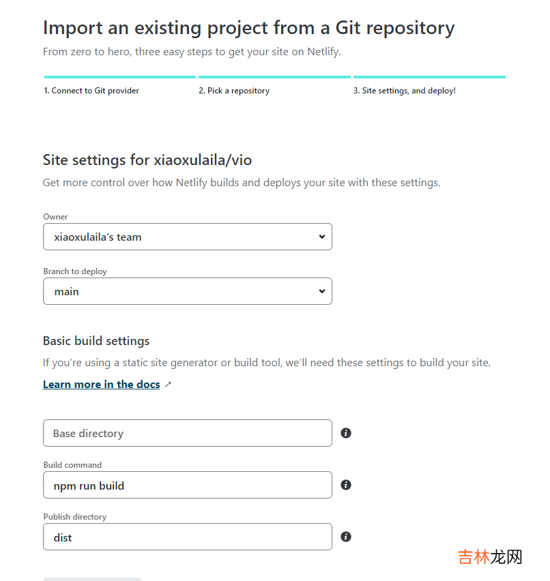
Task: Click the Owner field label
Action: (55, 217)
